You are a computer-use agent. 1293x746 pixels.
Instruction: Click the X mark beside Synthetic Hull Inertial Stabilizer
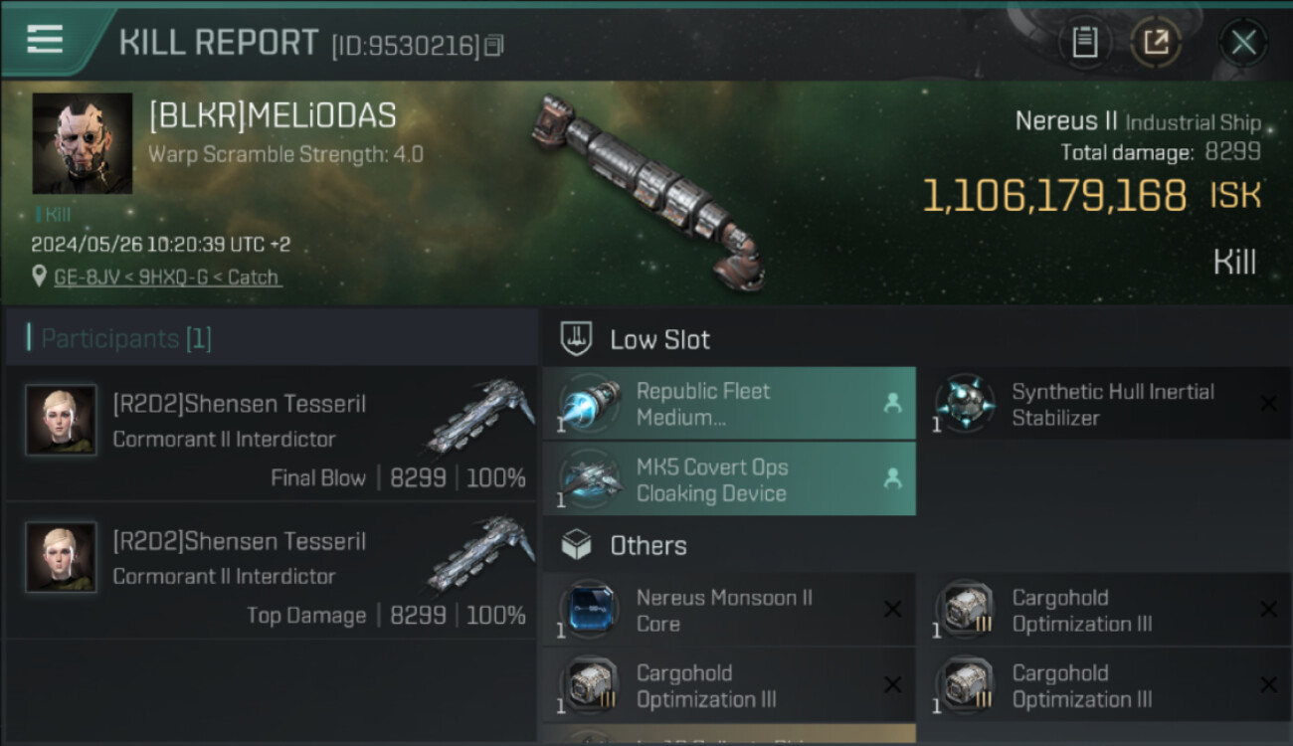click(1268, 404)
